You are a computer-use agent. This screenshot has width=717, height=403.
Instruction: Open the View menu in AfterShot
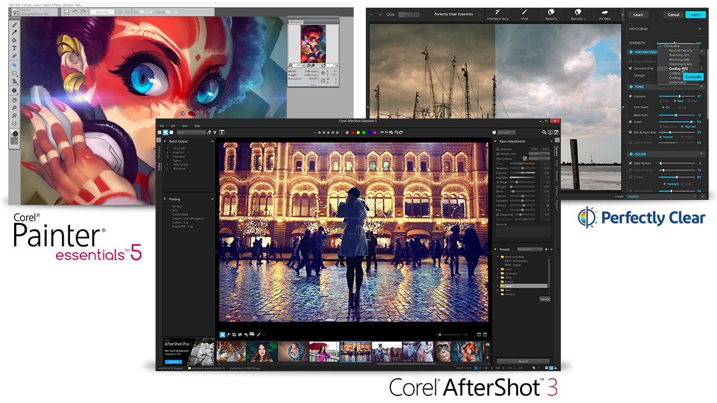pos(185,125)
